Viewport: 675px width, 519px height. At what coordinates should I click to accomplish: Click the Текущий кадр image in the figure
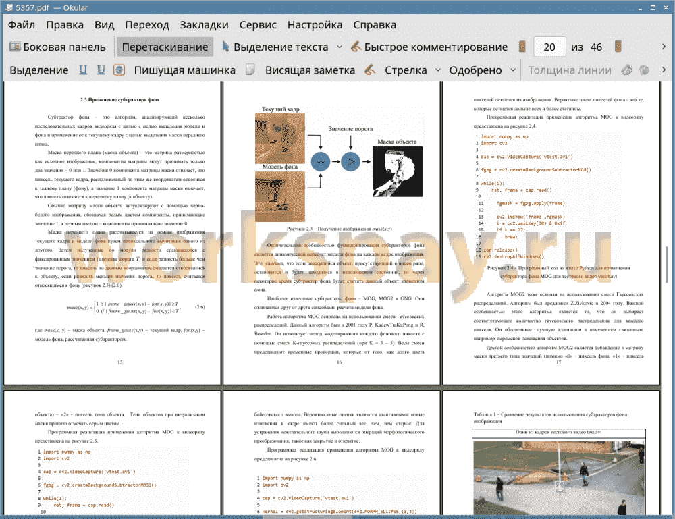point(280,138)
